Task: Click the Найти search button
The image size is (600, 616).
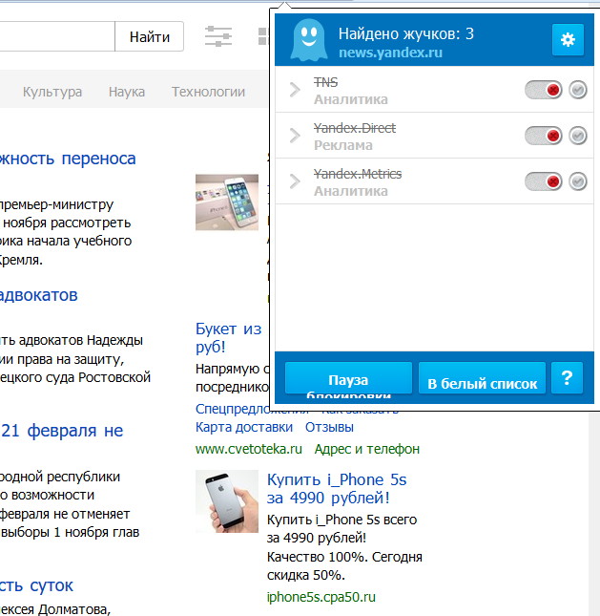Action: tap(150, 36)
